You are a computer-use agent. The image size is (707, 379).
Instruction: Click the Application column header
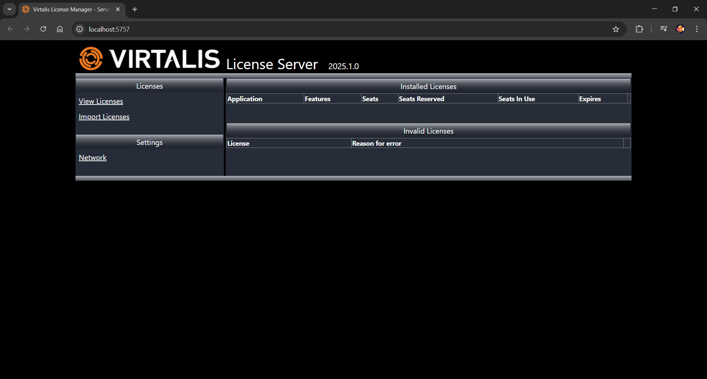coord(245,99)
